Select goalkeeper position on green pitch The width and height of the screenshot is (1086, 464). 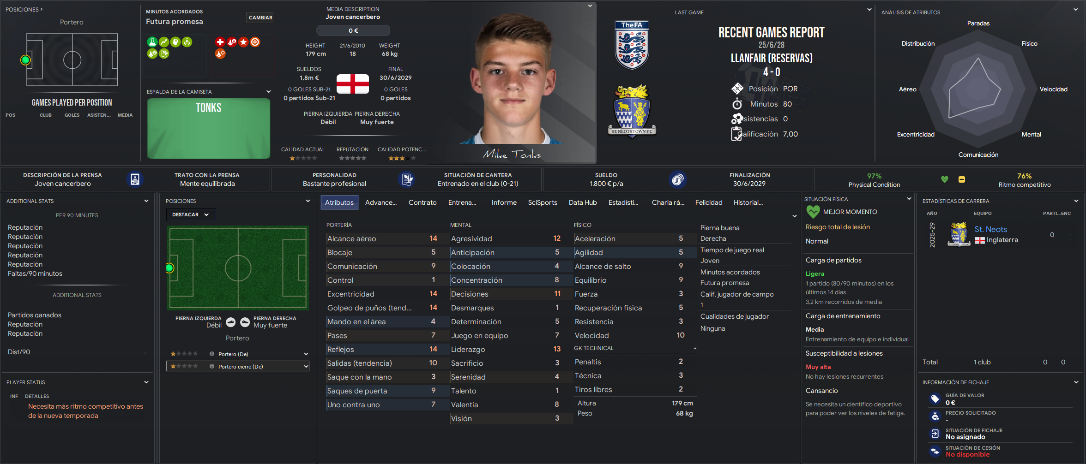click(x=169, y=268)
